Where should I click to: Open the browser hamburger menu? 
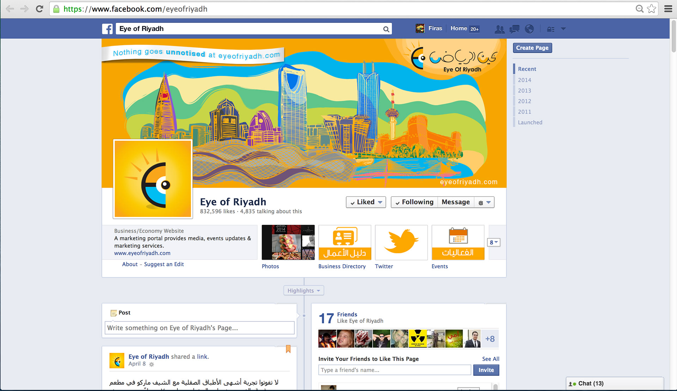tap(668, 9)
